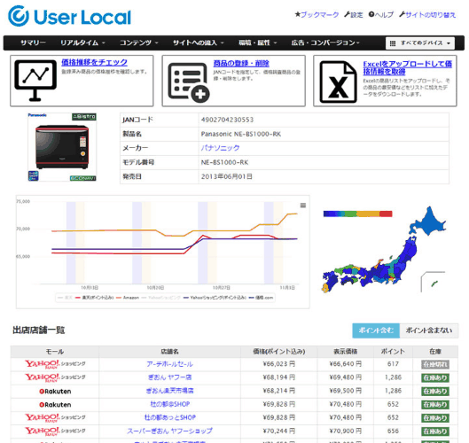Click サイトの切り替え link

[x=430, y=15]
